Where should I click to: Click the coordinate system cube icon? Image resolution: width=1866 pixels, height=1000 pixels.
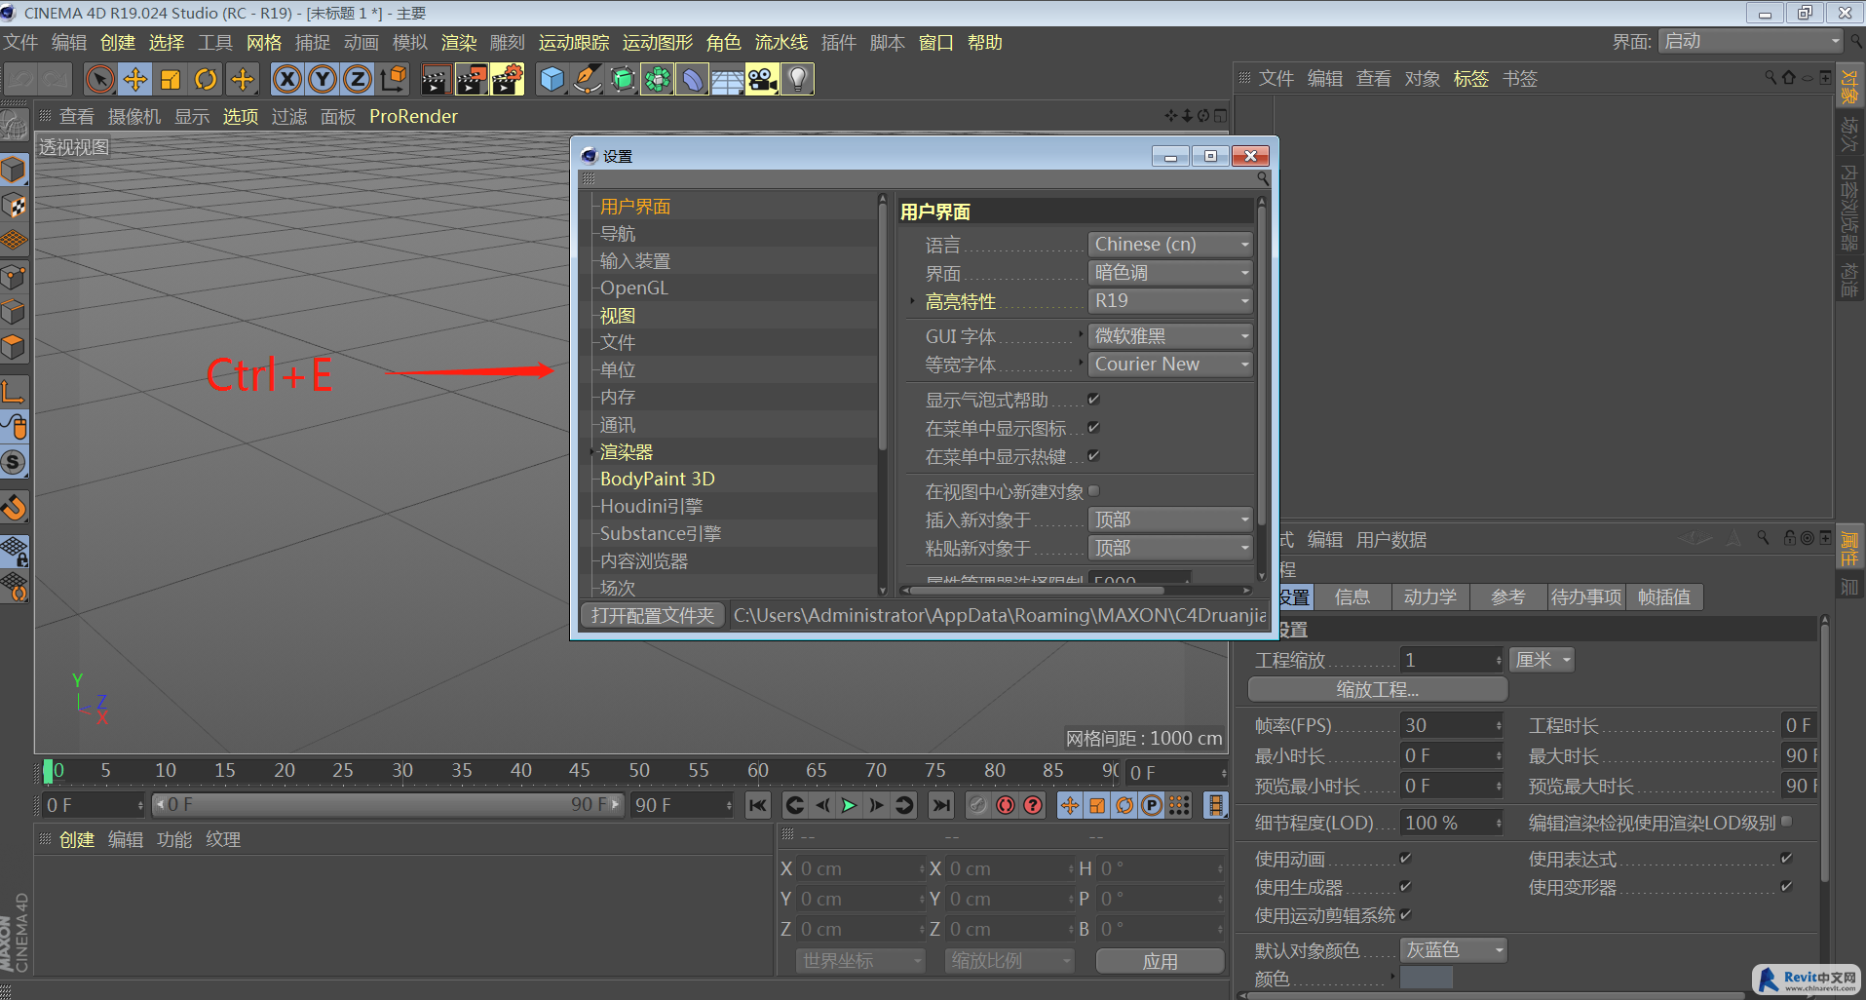pyautogui.click(x=394, y=79)
